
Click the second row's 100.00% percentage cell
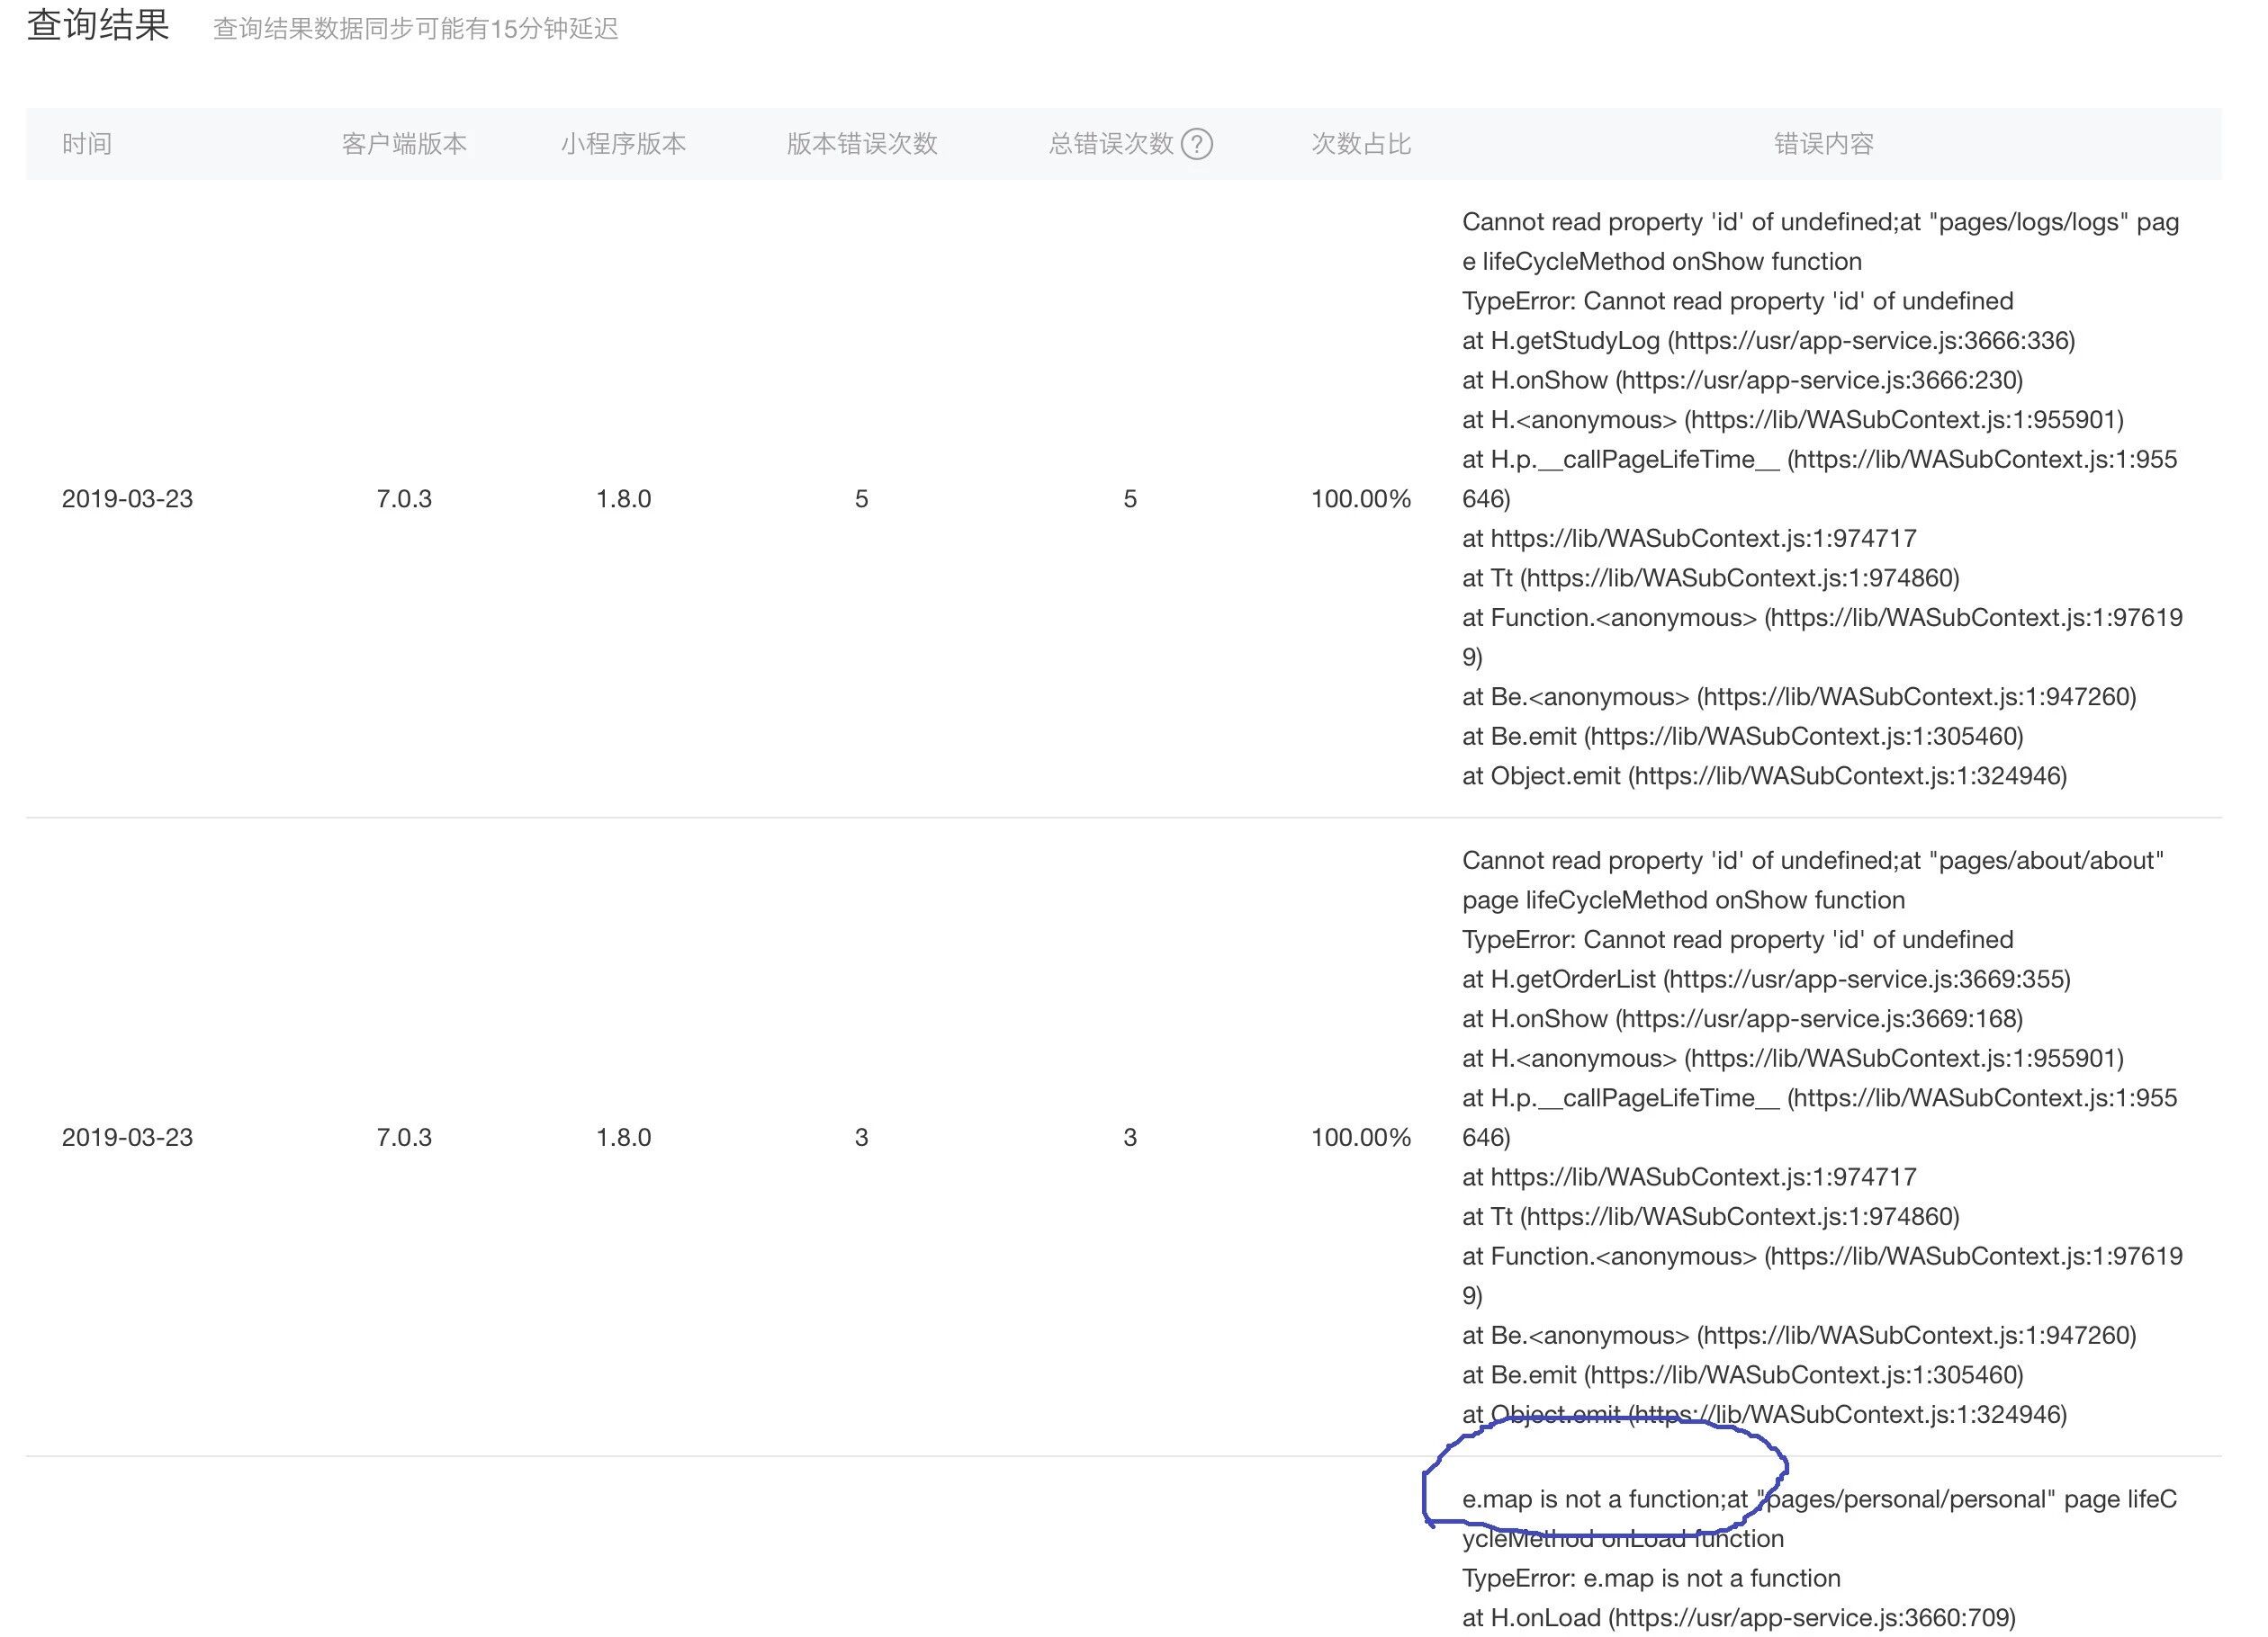tap(1360, 1137)
